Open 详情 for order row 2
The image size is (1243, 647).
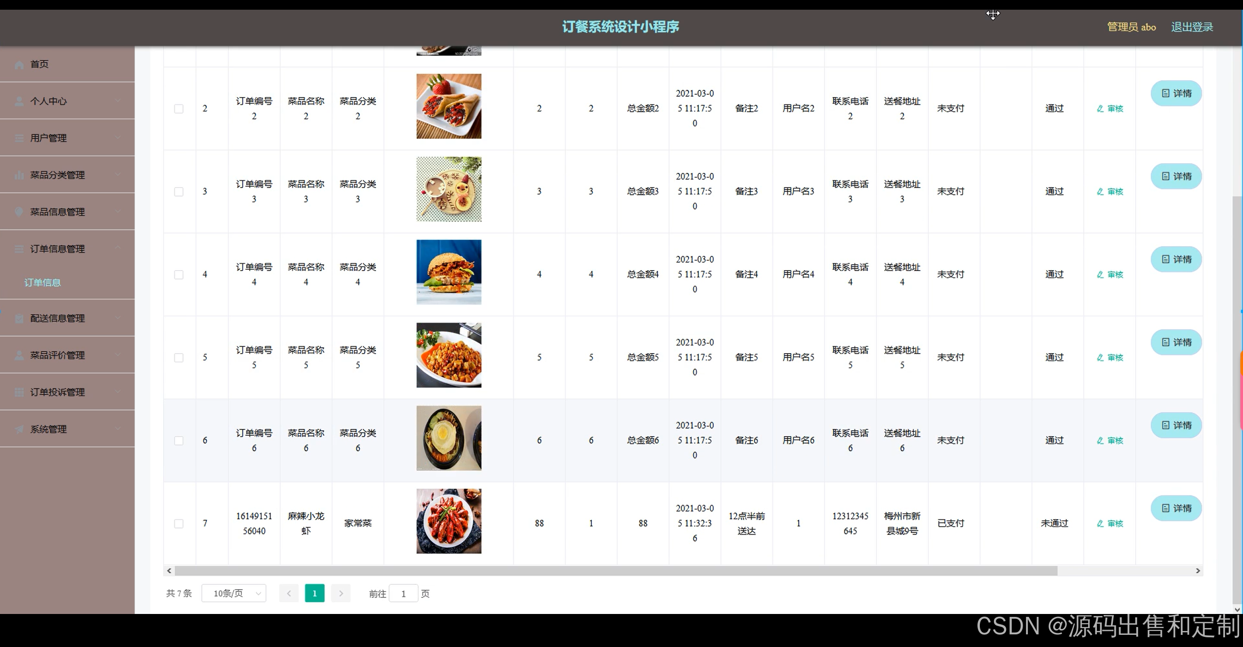(x=1176, y=93)
